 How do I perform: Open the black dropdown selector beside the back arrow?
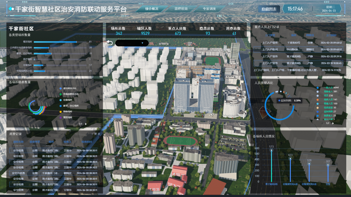132,43
